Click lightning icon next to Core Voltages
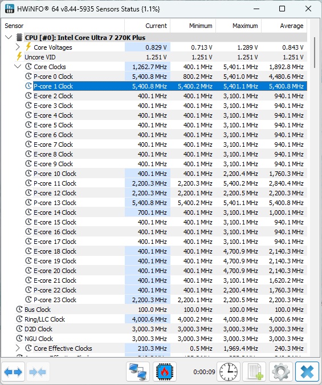 pyautogui.click(x=28, y=47)
